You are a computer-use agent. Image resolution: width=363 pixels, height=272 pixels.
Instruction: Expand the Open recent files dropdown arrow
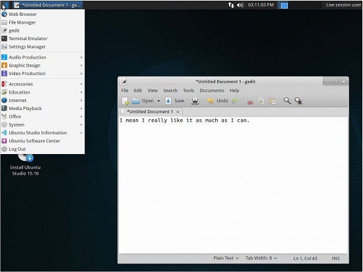point(158,101)
